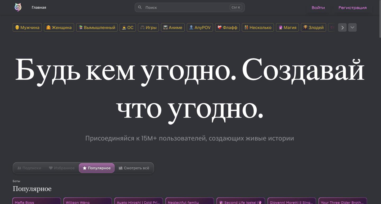Toggle the Женщина tag filter
This screenshot has height=204, width=381.
[x=59, y=27]
